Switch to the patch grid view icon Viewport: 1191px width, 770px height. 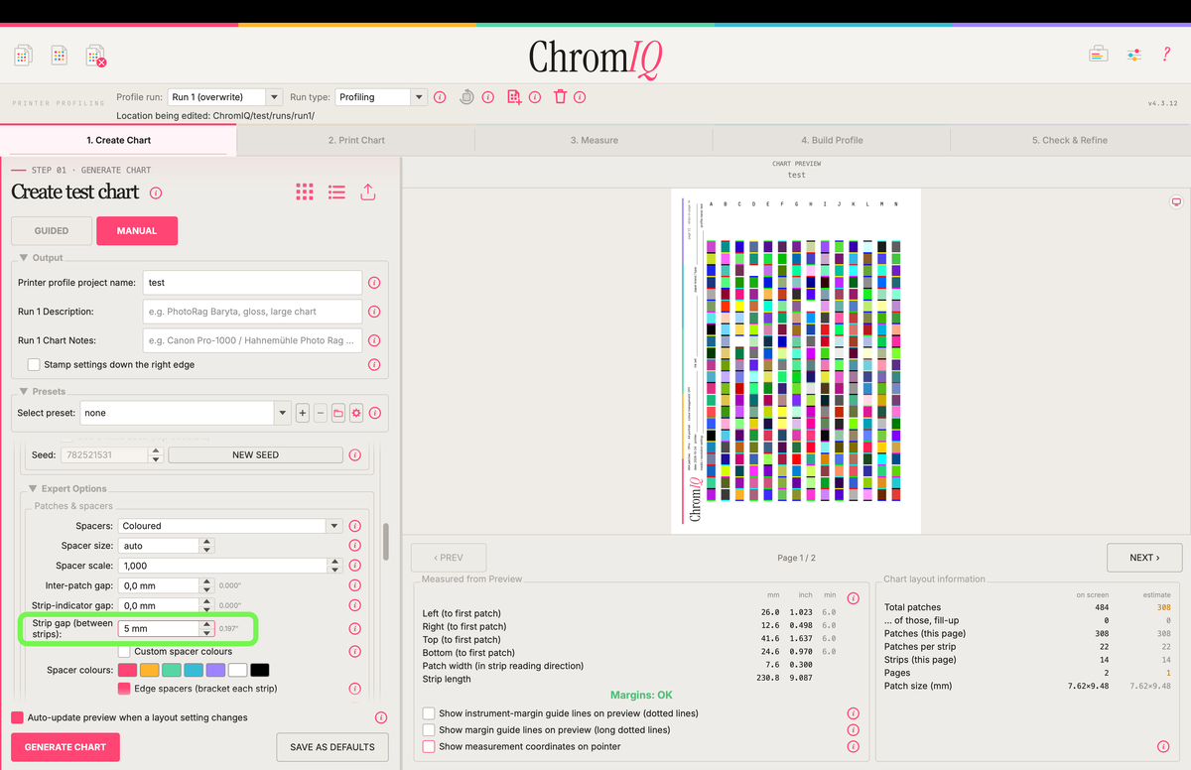tap(305, 192)
